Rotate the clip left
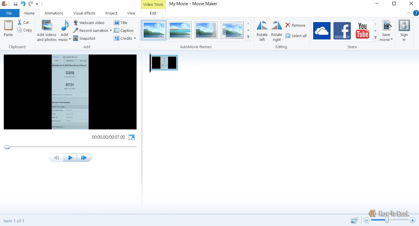419x226 pixels. coord(262,30)
